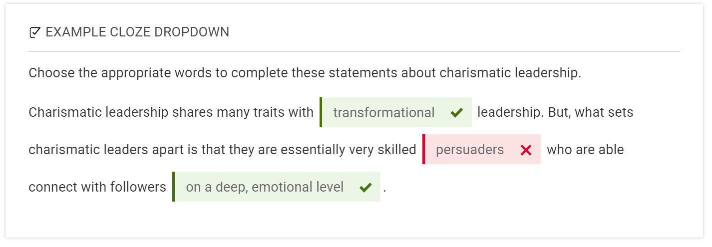Click the horizontal divider under the heading

point(354,51)
